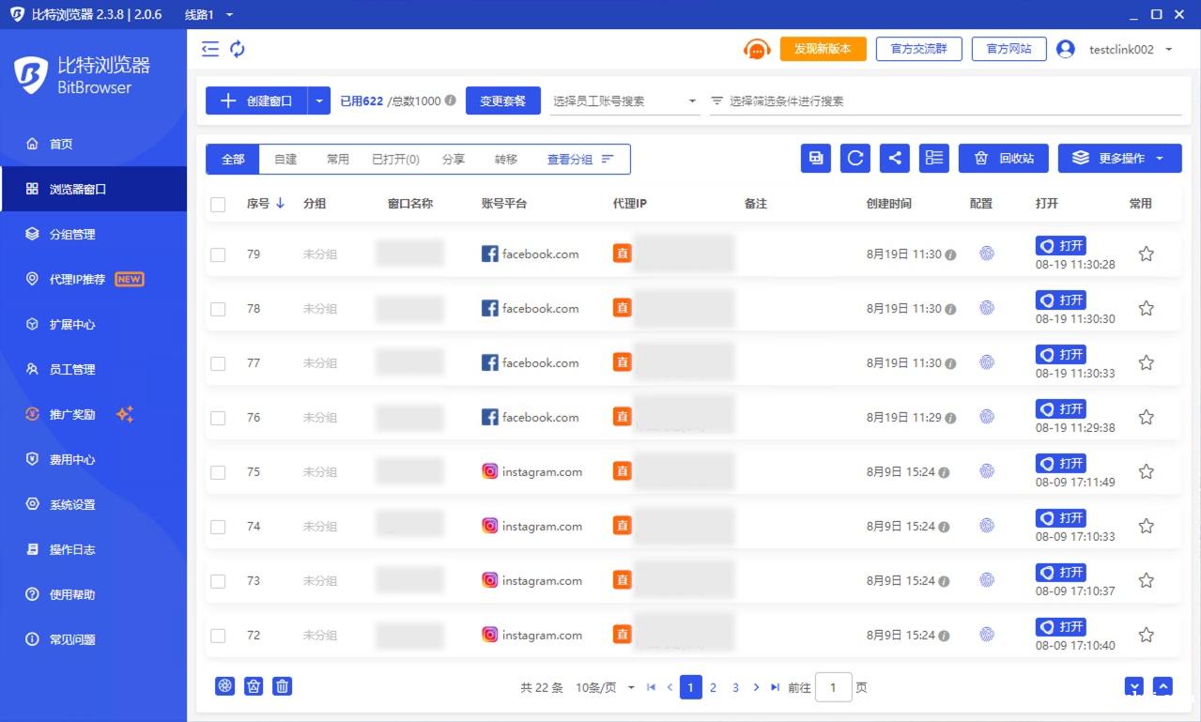Viewport: 1201px width, 722px height.
Task: Check the box for row 75
Action: click(218, 472)
